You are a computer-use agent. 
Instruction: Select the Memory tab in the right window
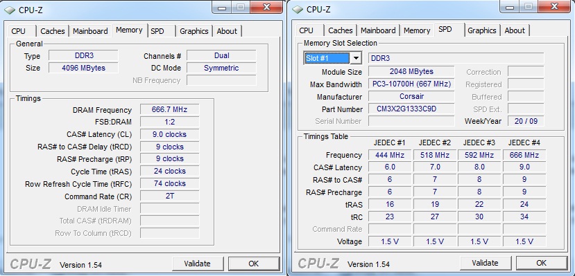pyautogui.click(x=417, y=30)
